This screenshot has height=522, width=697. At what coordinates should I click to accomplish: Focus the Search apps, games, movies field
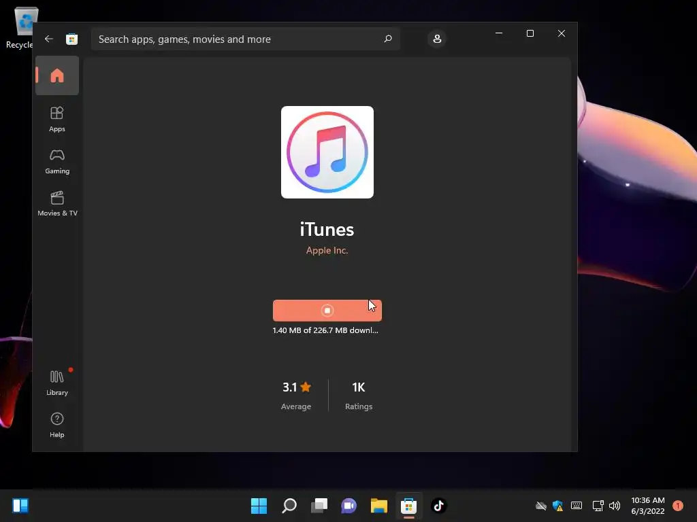(x=245, y=39)
